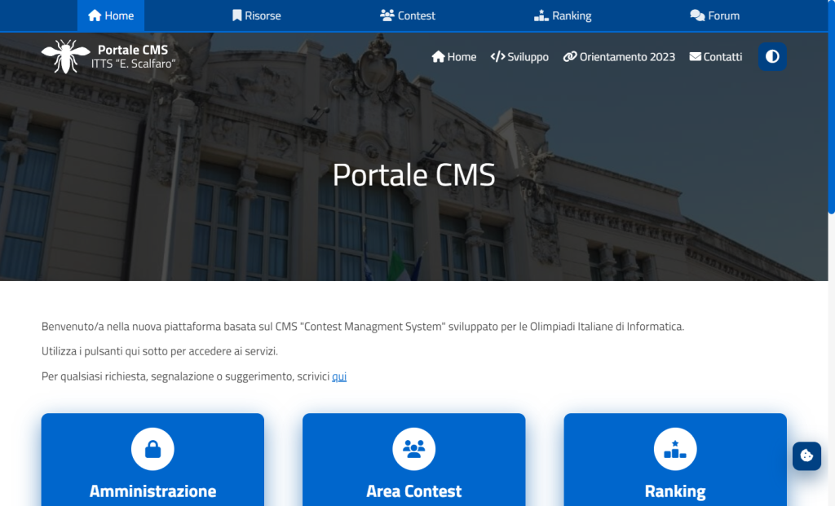Image resolution: width=835 pixels, height=506 pixels.
Task: Open the Orientamento 2023 link
Action: [620, 56]
